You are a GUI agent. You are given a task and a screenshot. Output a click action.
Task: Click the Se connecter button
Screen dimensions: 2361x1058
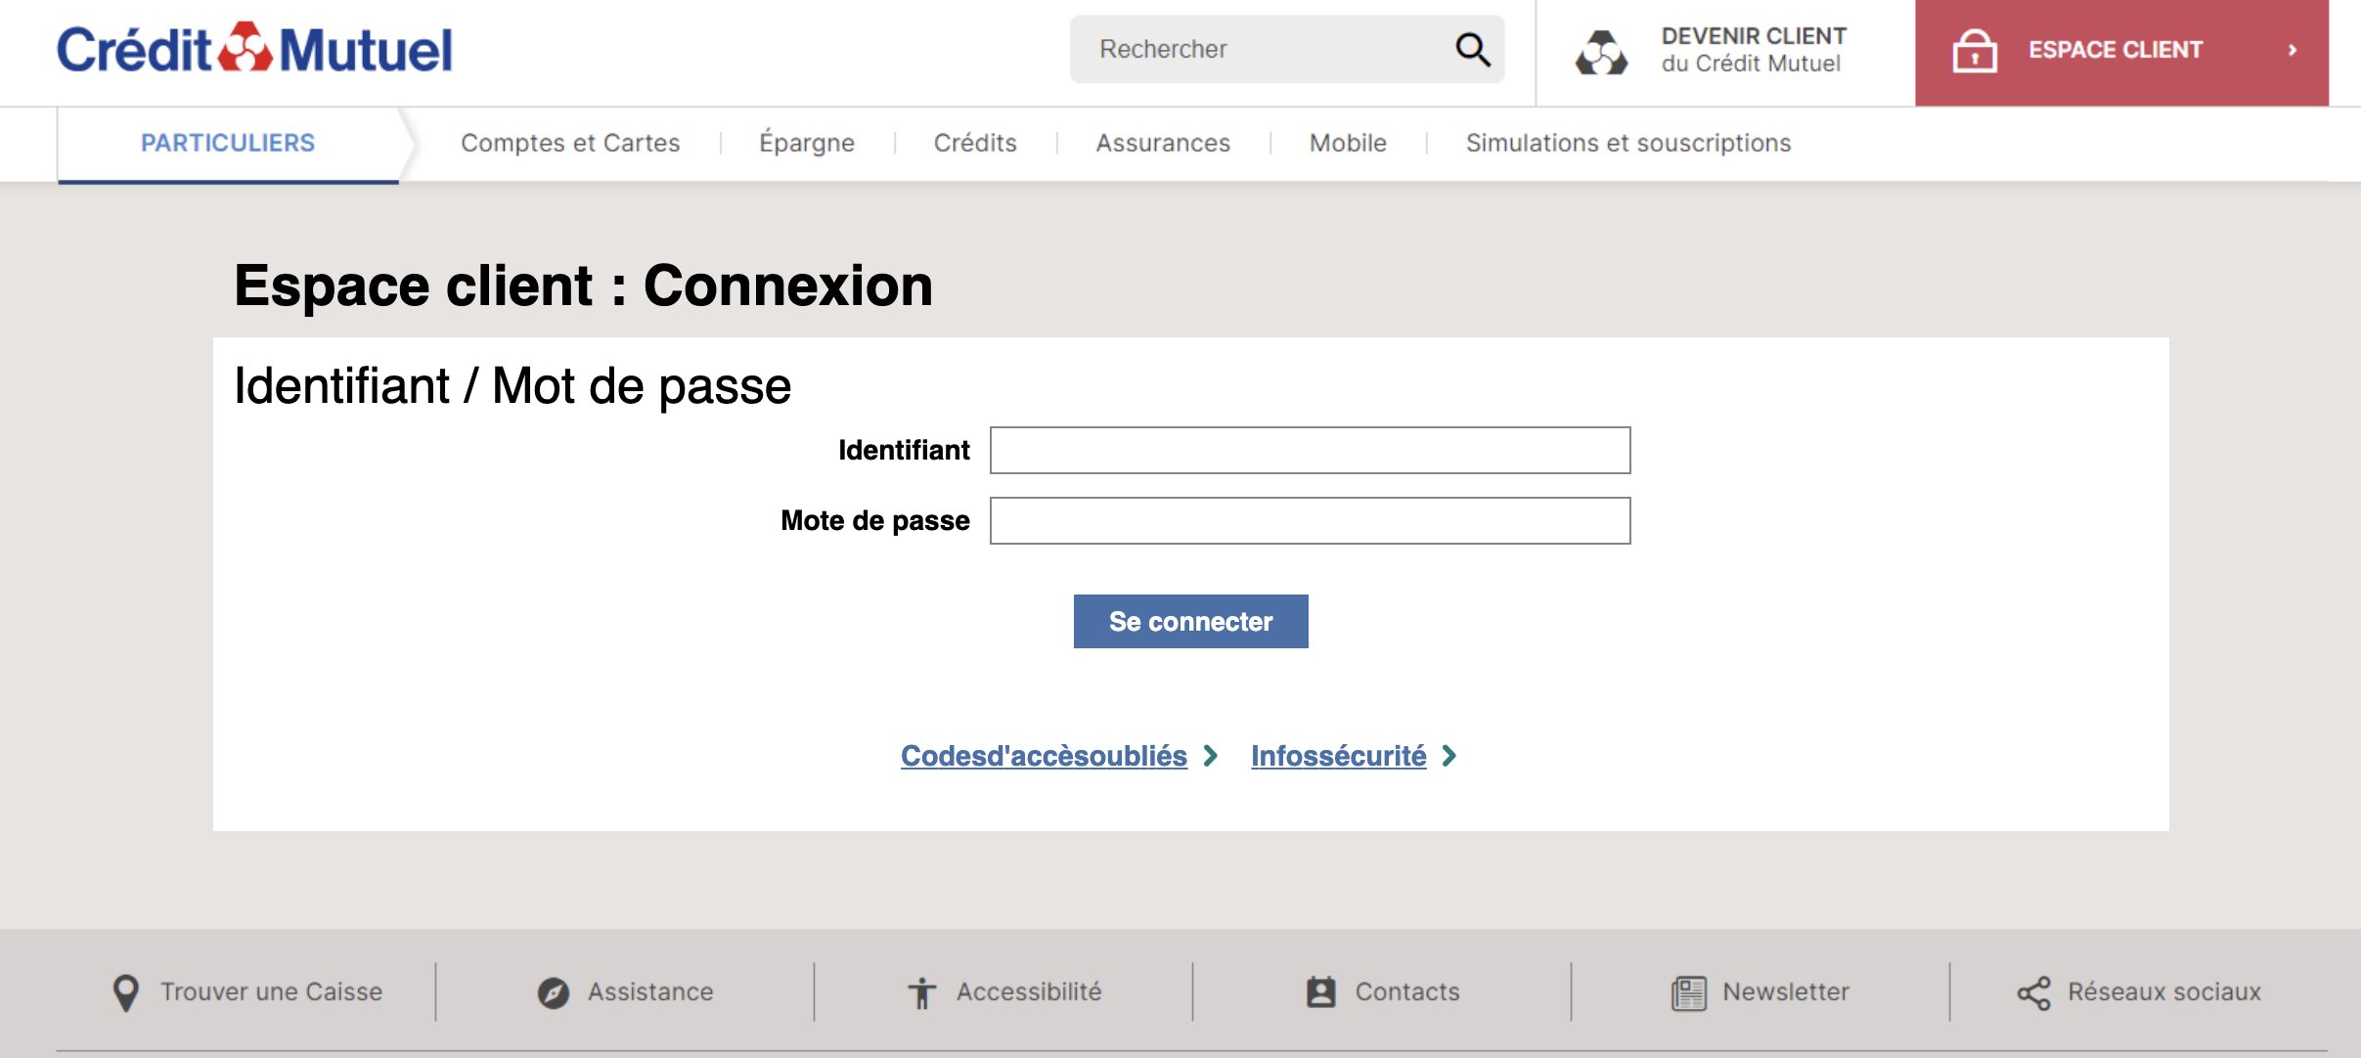(1190, 621)
